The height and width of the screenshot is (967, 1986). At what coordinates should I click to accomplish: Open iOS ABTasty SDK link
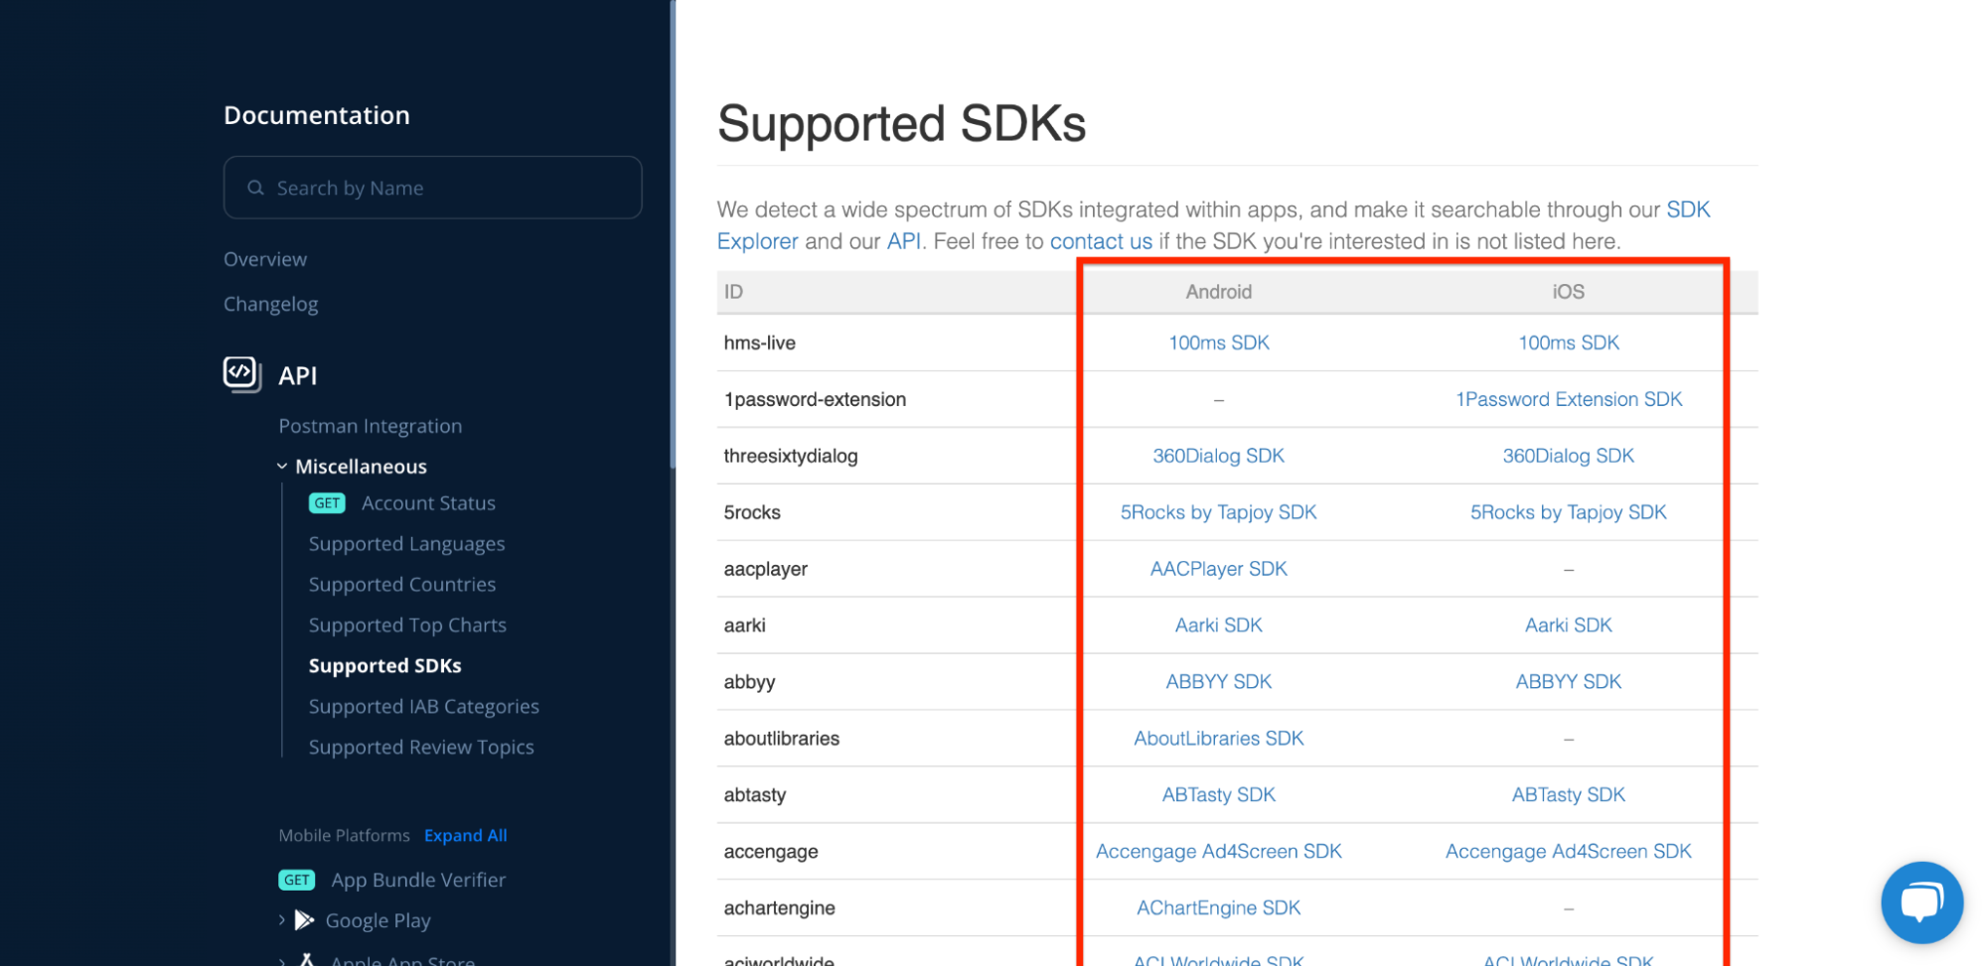pos(1569,795)
